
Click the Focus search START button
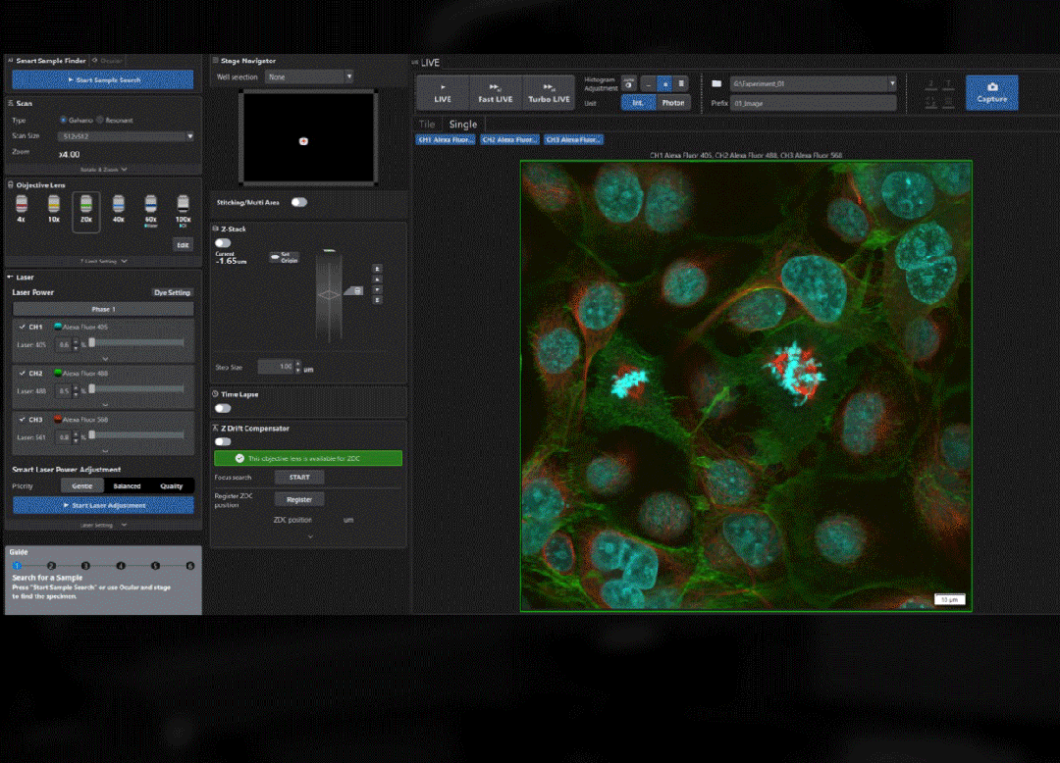299,478
